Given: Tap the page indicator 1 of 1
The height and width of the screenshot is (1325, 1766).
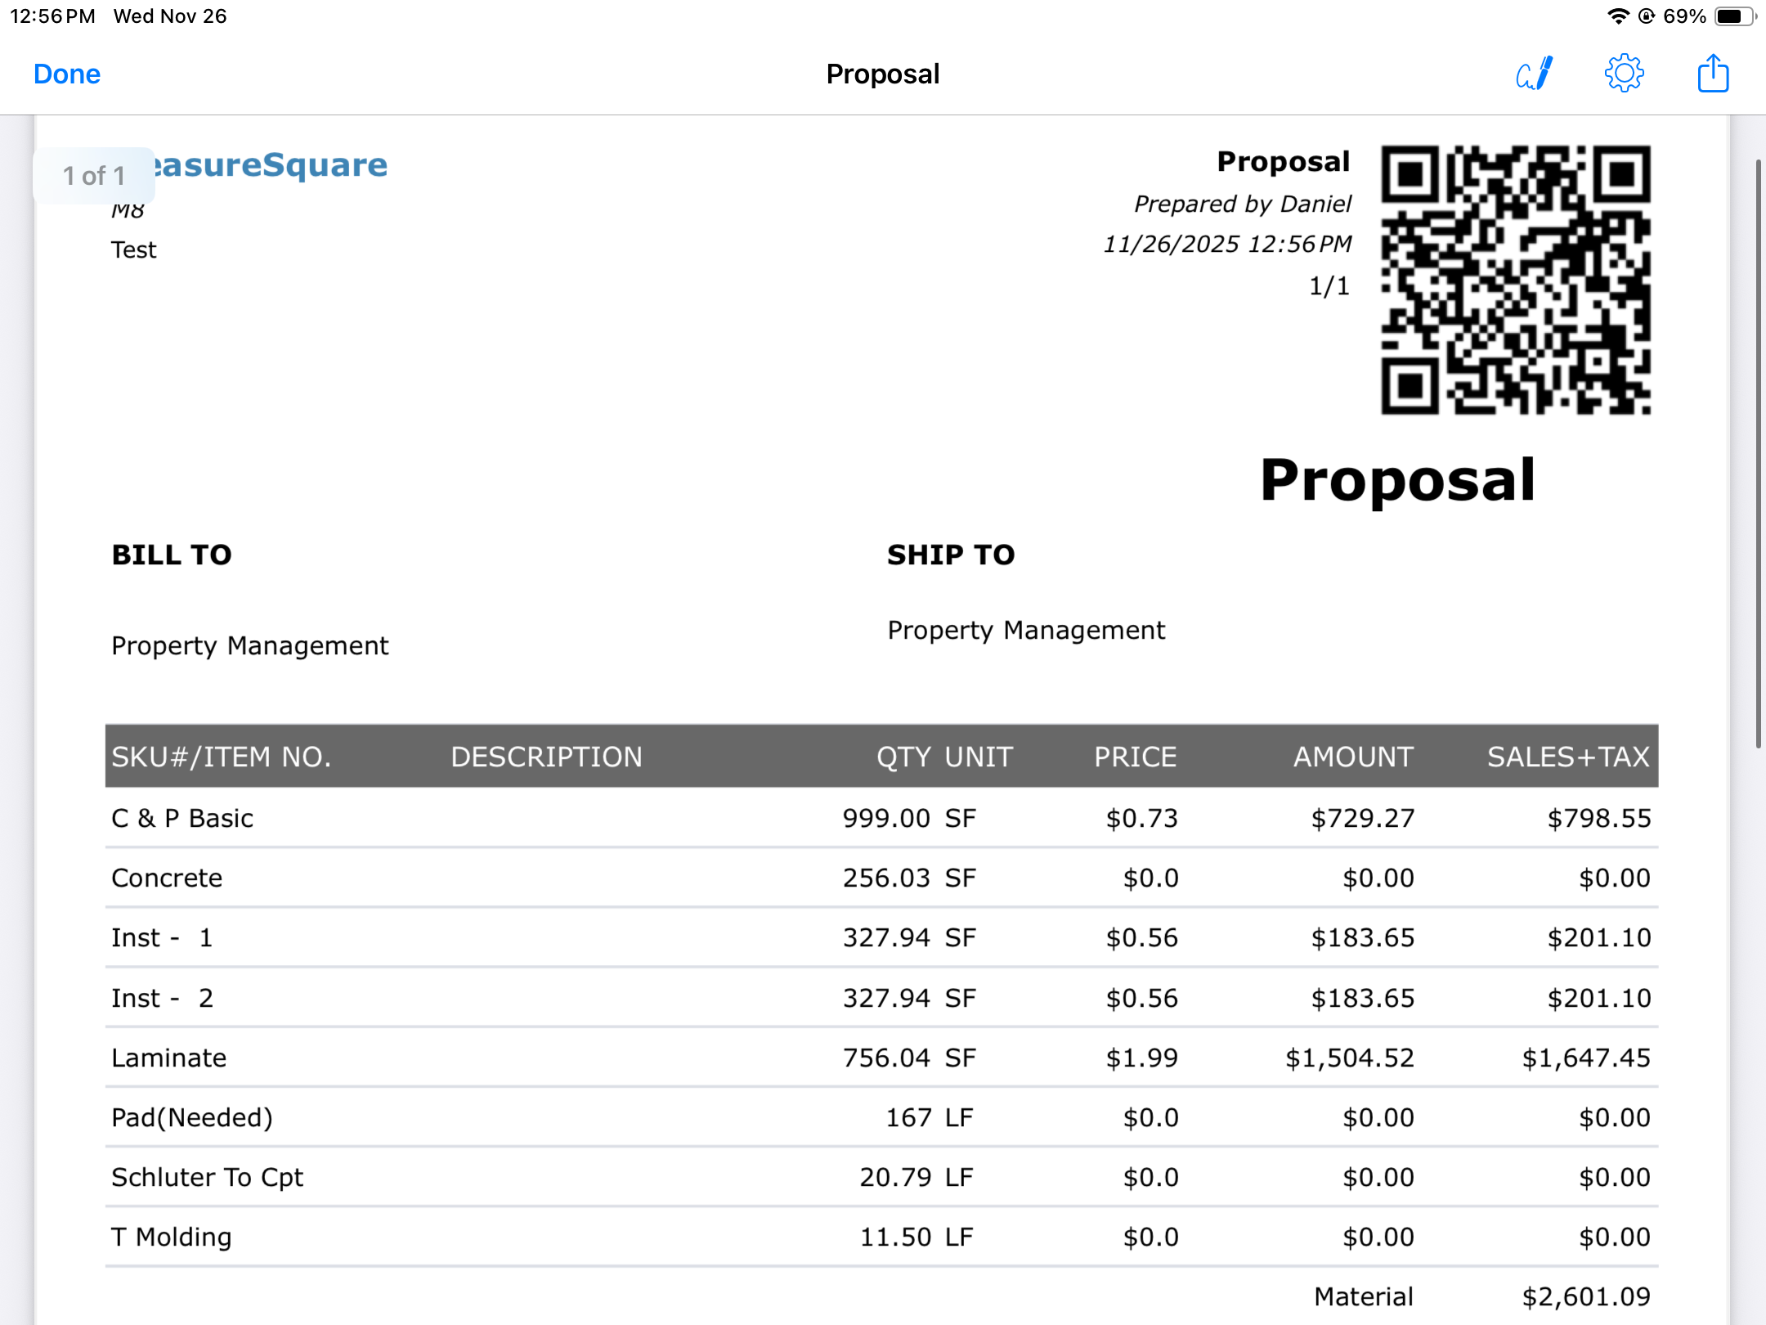Looking at the screenshot, I should pos(94,175).
